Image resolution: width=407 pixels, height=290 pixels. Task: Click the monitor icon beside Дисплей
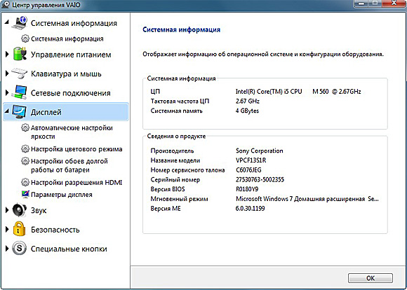(19, 112)
